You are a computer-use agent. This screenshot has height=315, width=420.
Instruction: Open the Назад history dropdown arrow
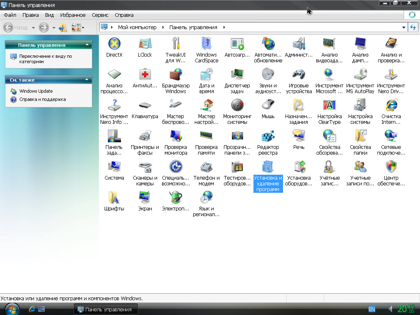tap(33, 27)
